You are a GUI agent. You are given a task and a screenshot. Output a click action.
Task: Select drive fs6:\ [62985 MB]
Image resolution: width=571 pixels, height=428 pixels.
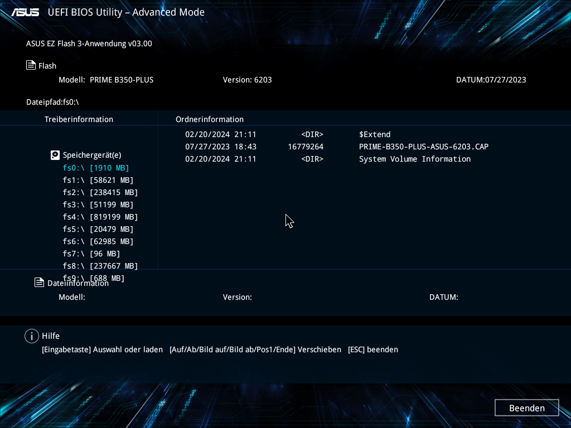[x=98, y=241]
